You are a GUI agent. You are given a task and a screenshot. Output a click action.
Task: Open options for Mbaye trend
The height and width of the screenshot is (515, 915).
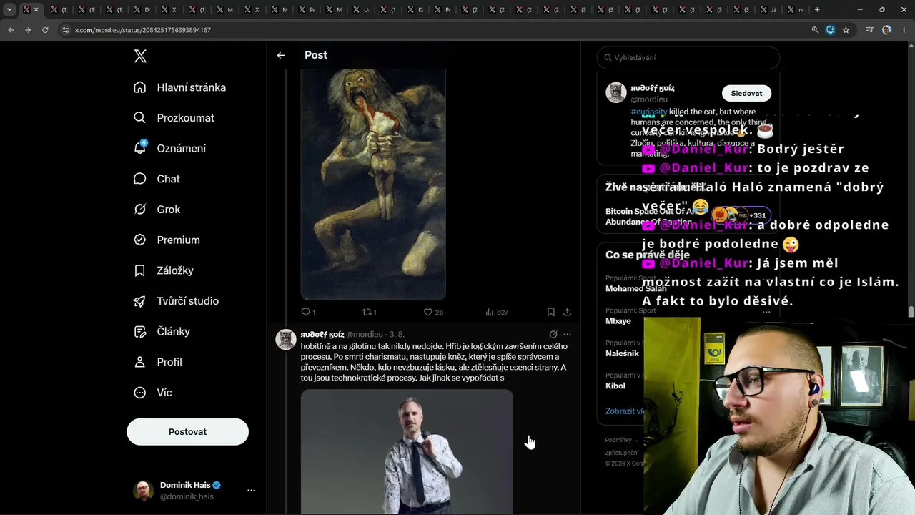tap(766, 312)
